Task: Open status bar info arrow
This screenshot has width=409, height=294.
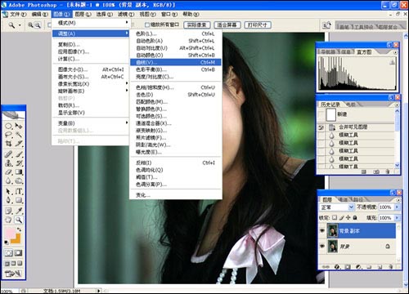Action: click(x=98, y=291)
